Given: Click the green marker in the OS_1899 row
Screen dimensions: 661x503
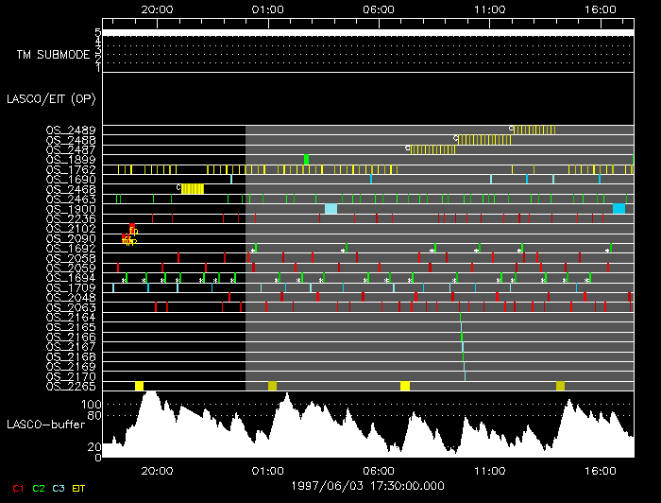Looking at the screenshot, I should (x=306, y=159).
